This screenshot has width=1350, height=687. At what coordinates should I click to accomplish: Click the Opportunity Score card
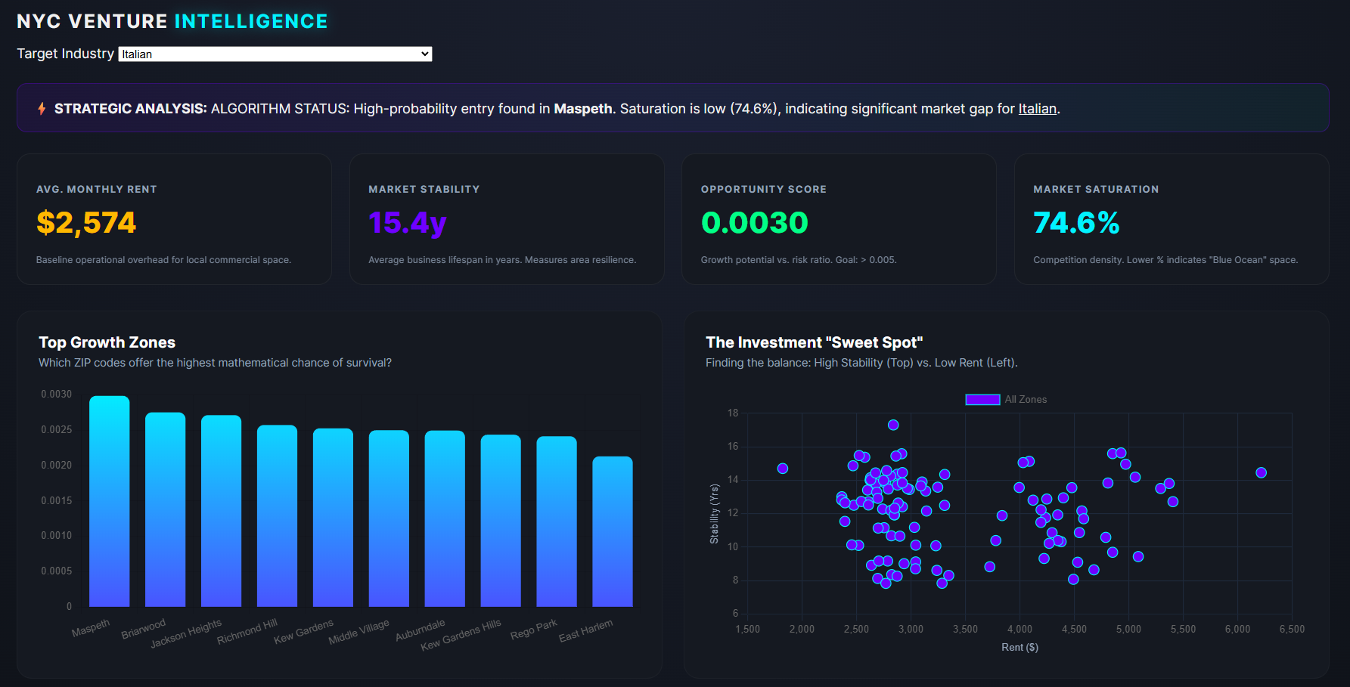click(x=839, y=219)
